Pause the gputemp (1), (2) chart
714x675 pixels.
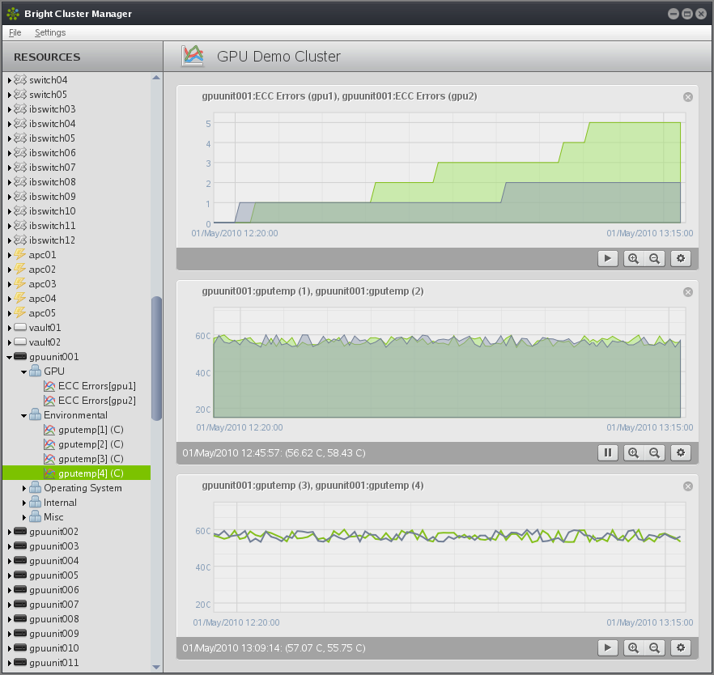point(607,453)
